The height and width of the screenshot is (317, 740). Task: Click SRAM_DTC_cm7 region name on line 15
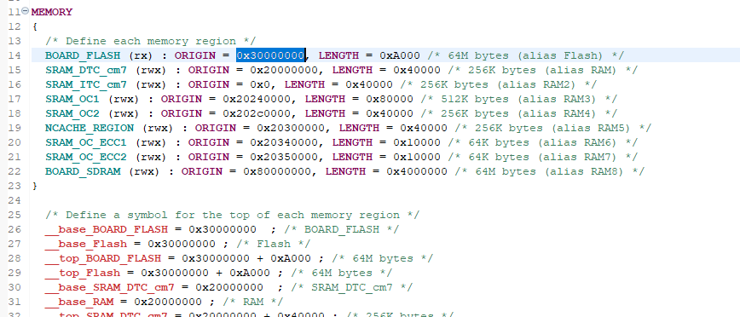coord(86,70)
